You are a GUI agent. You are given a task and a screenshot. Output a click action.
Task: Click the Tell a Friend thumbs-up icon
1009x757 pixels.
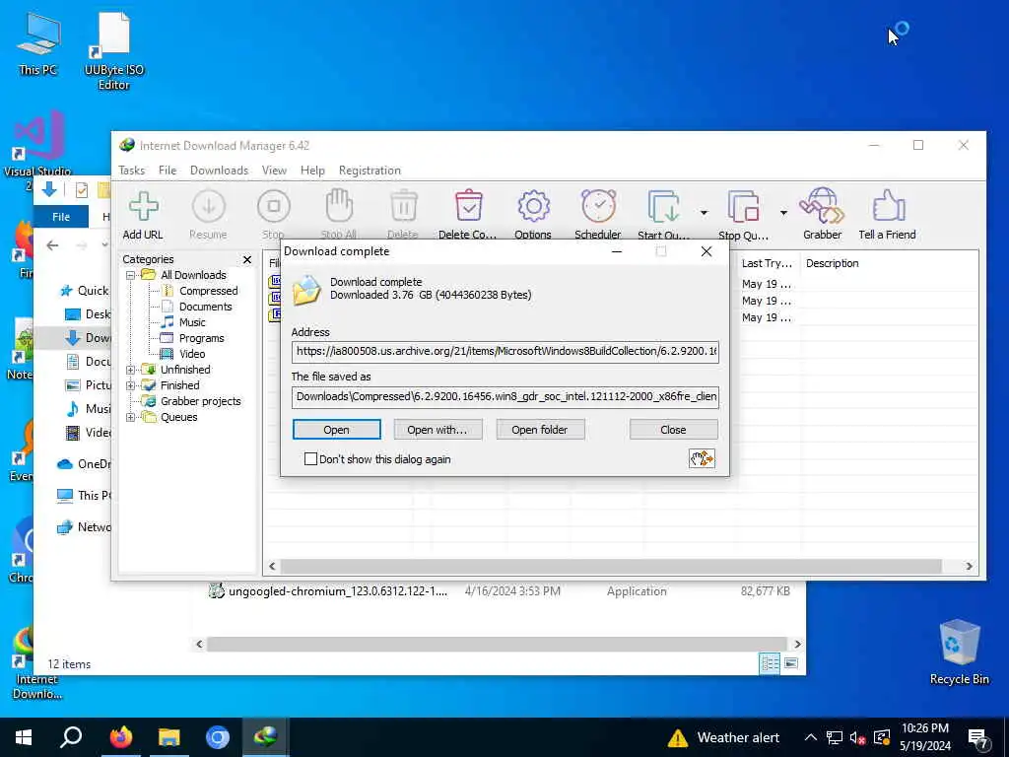(x=888, y=206)
